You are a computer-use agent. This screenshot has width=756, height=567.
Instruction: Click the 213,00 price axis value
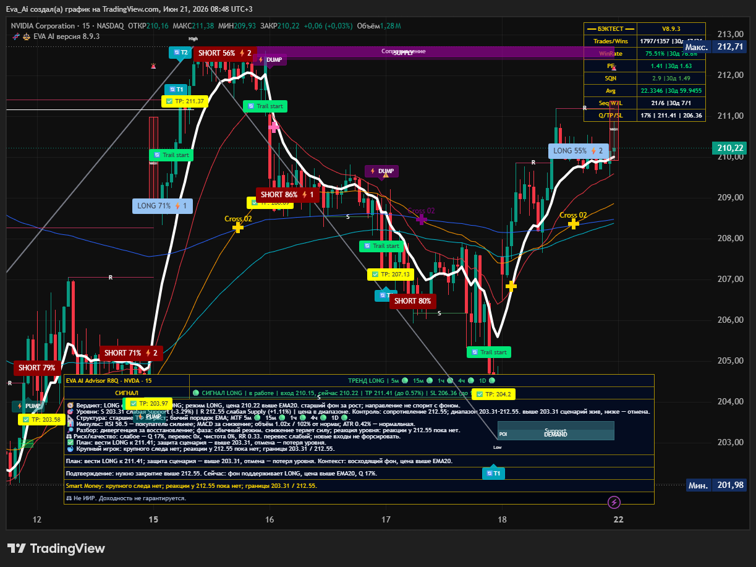click(x=729, y=34)
